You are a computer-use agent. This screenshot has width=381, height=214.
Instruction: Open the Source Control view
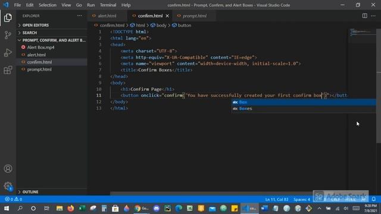[x=8, y=35]
